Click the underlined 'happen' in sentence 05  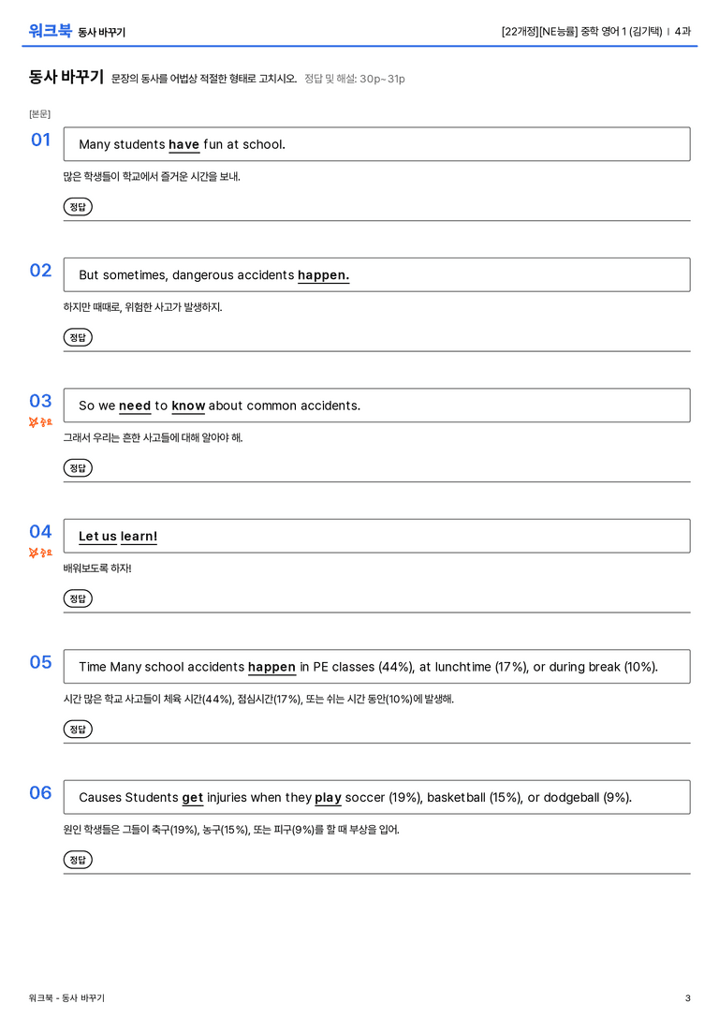(x=271, y=668)
